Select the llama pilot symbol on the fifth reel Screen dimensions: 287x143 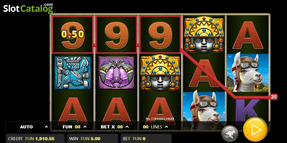tap(248, 72)
